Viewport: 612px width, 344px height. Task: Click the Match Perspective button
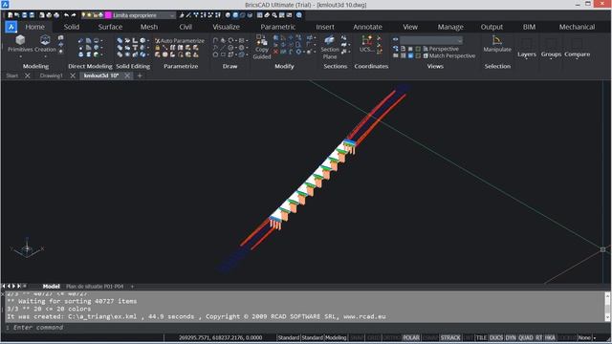pos(449,55)
